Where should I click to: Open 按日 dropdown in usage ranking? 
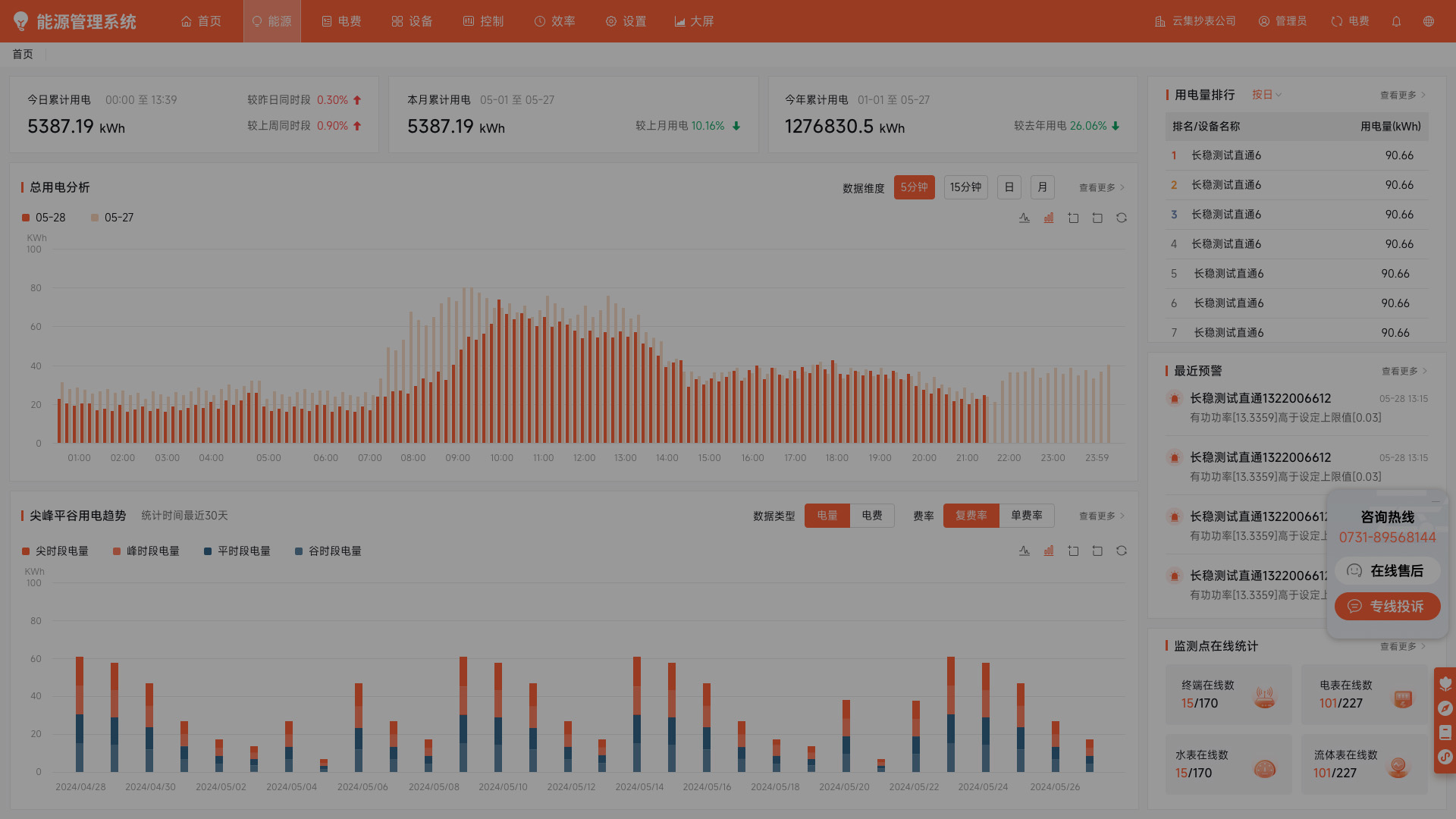pyautogui.click(x=1266, y=95)
